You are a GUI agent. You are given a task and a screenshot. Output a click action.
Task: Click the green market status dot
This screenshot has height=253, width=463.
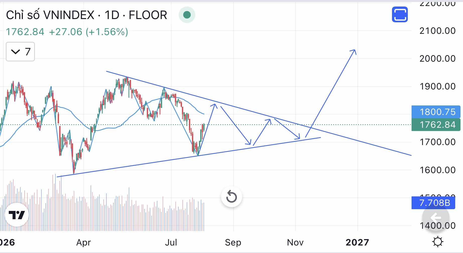(x=187, y=15)
